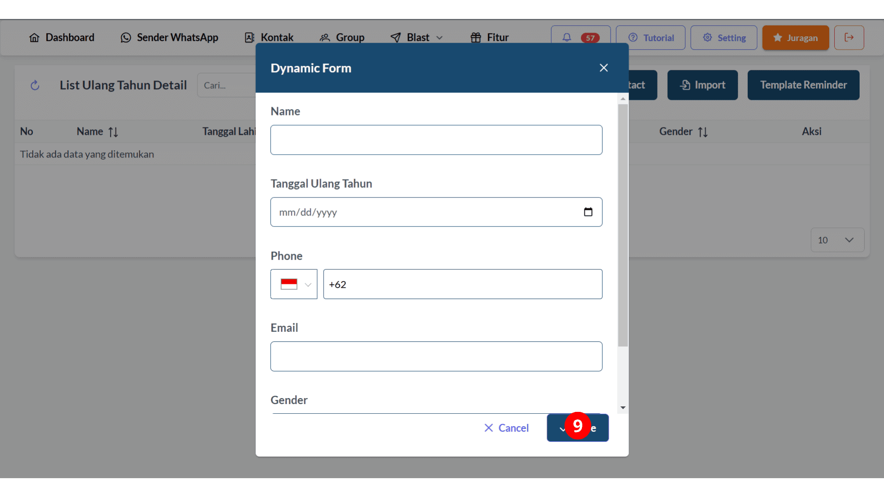The height and width of the screenshot is (497, 884).
Task: Open Template Reminder
Action: 803,85
